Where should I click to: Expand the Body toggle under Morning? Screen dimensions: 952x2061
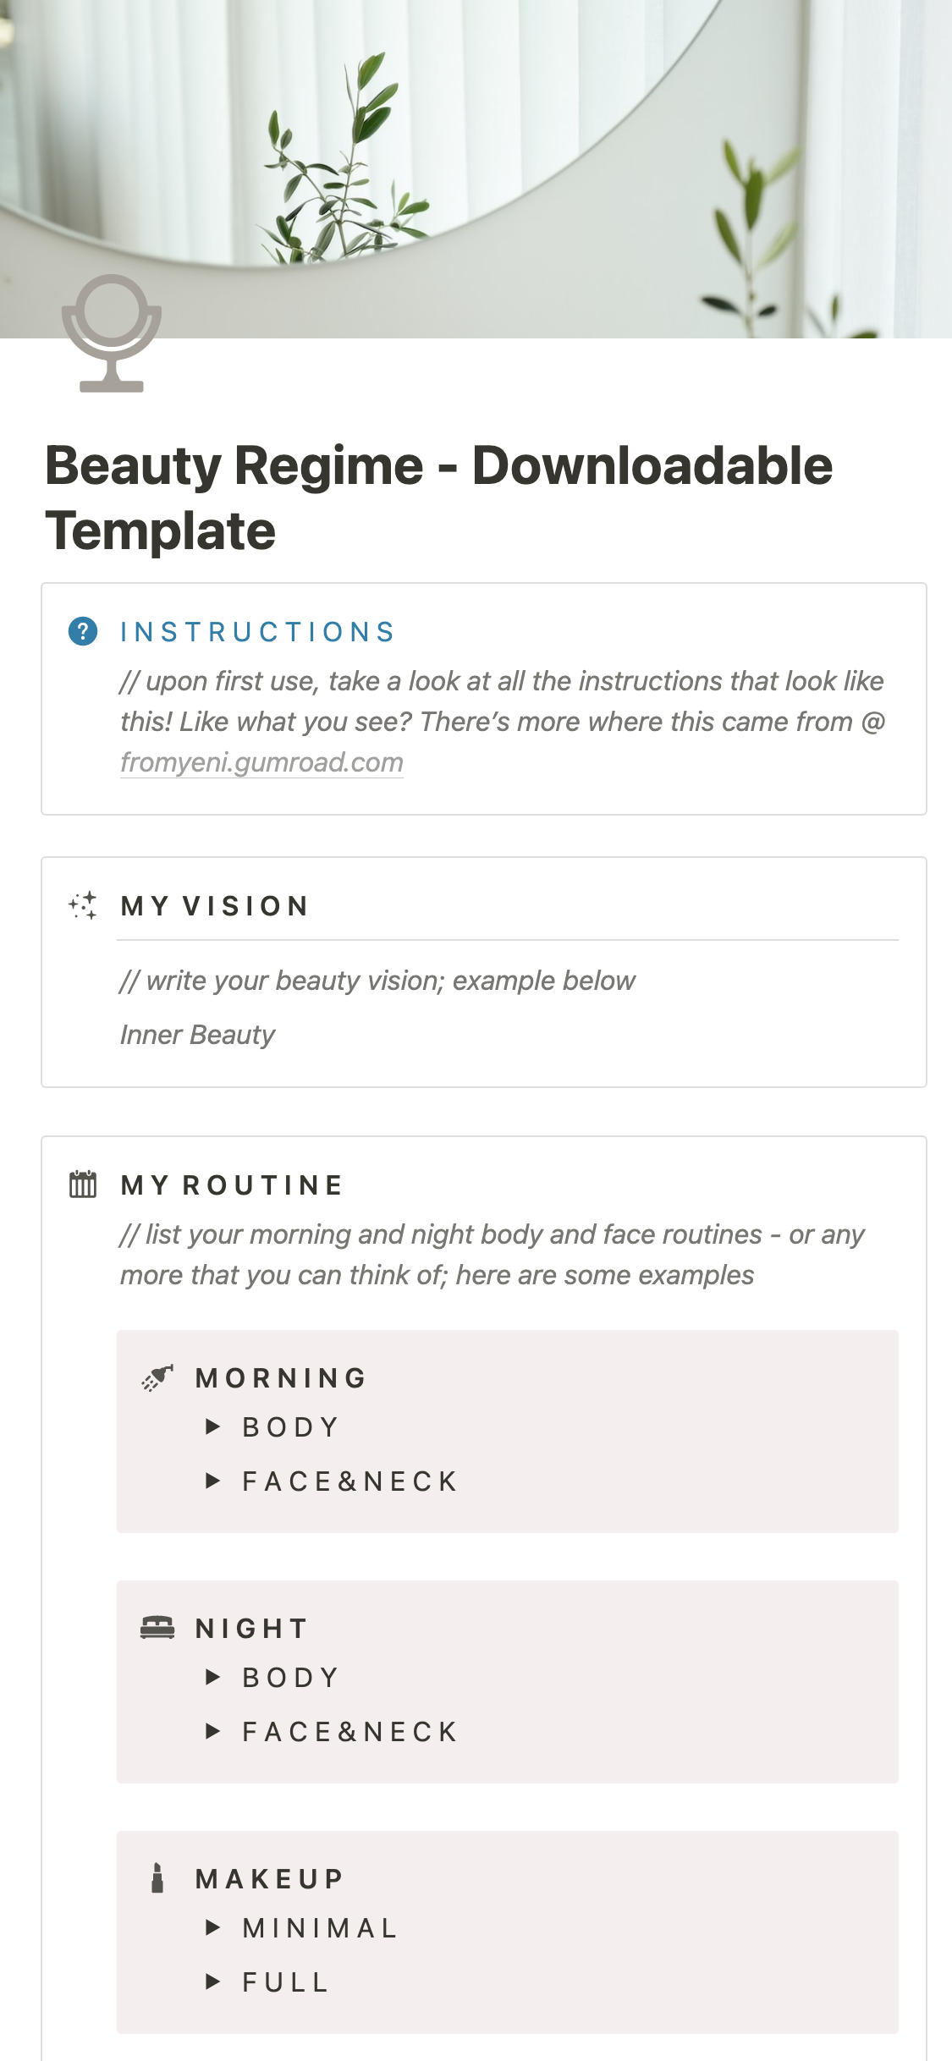click(x=213, y=1427)
